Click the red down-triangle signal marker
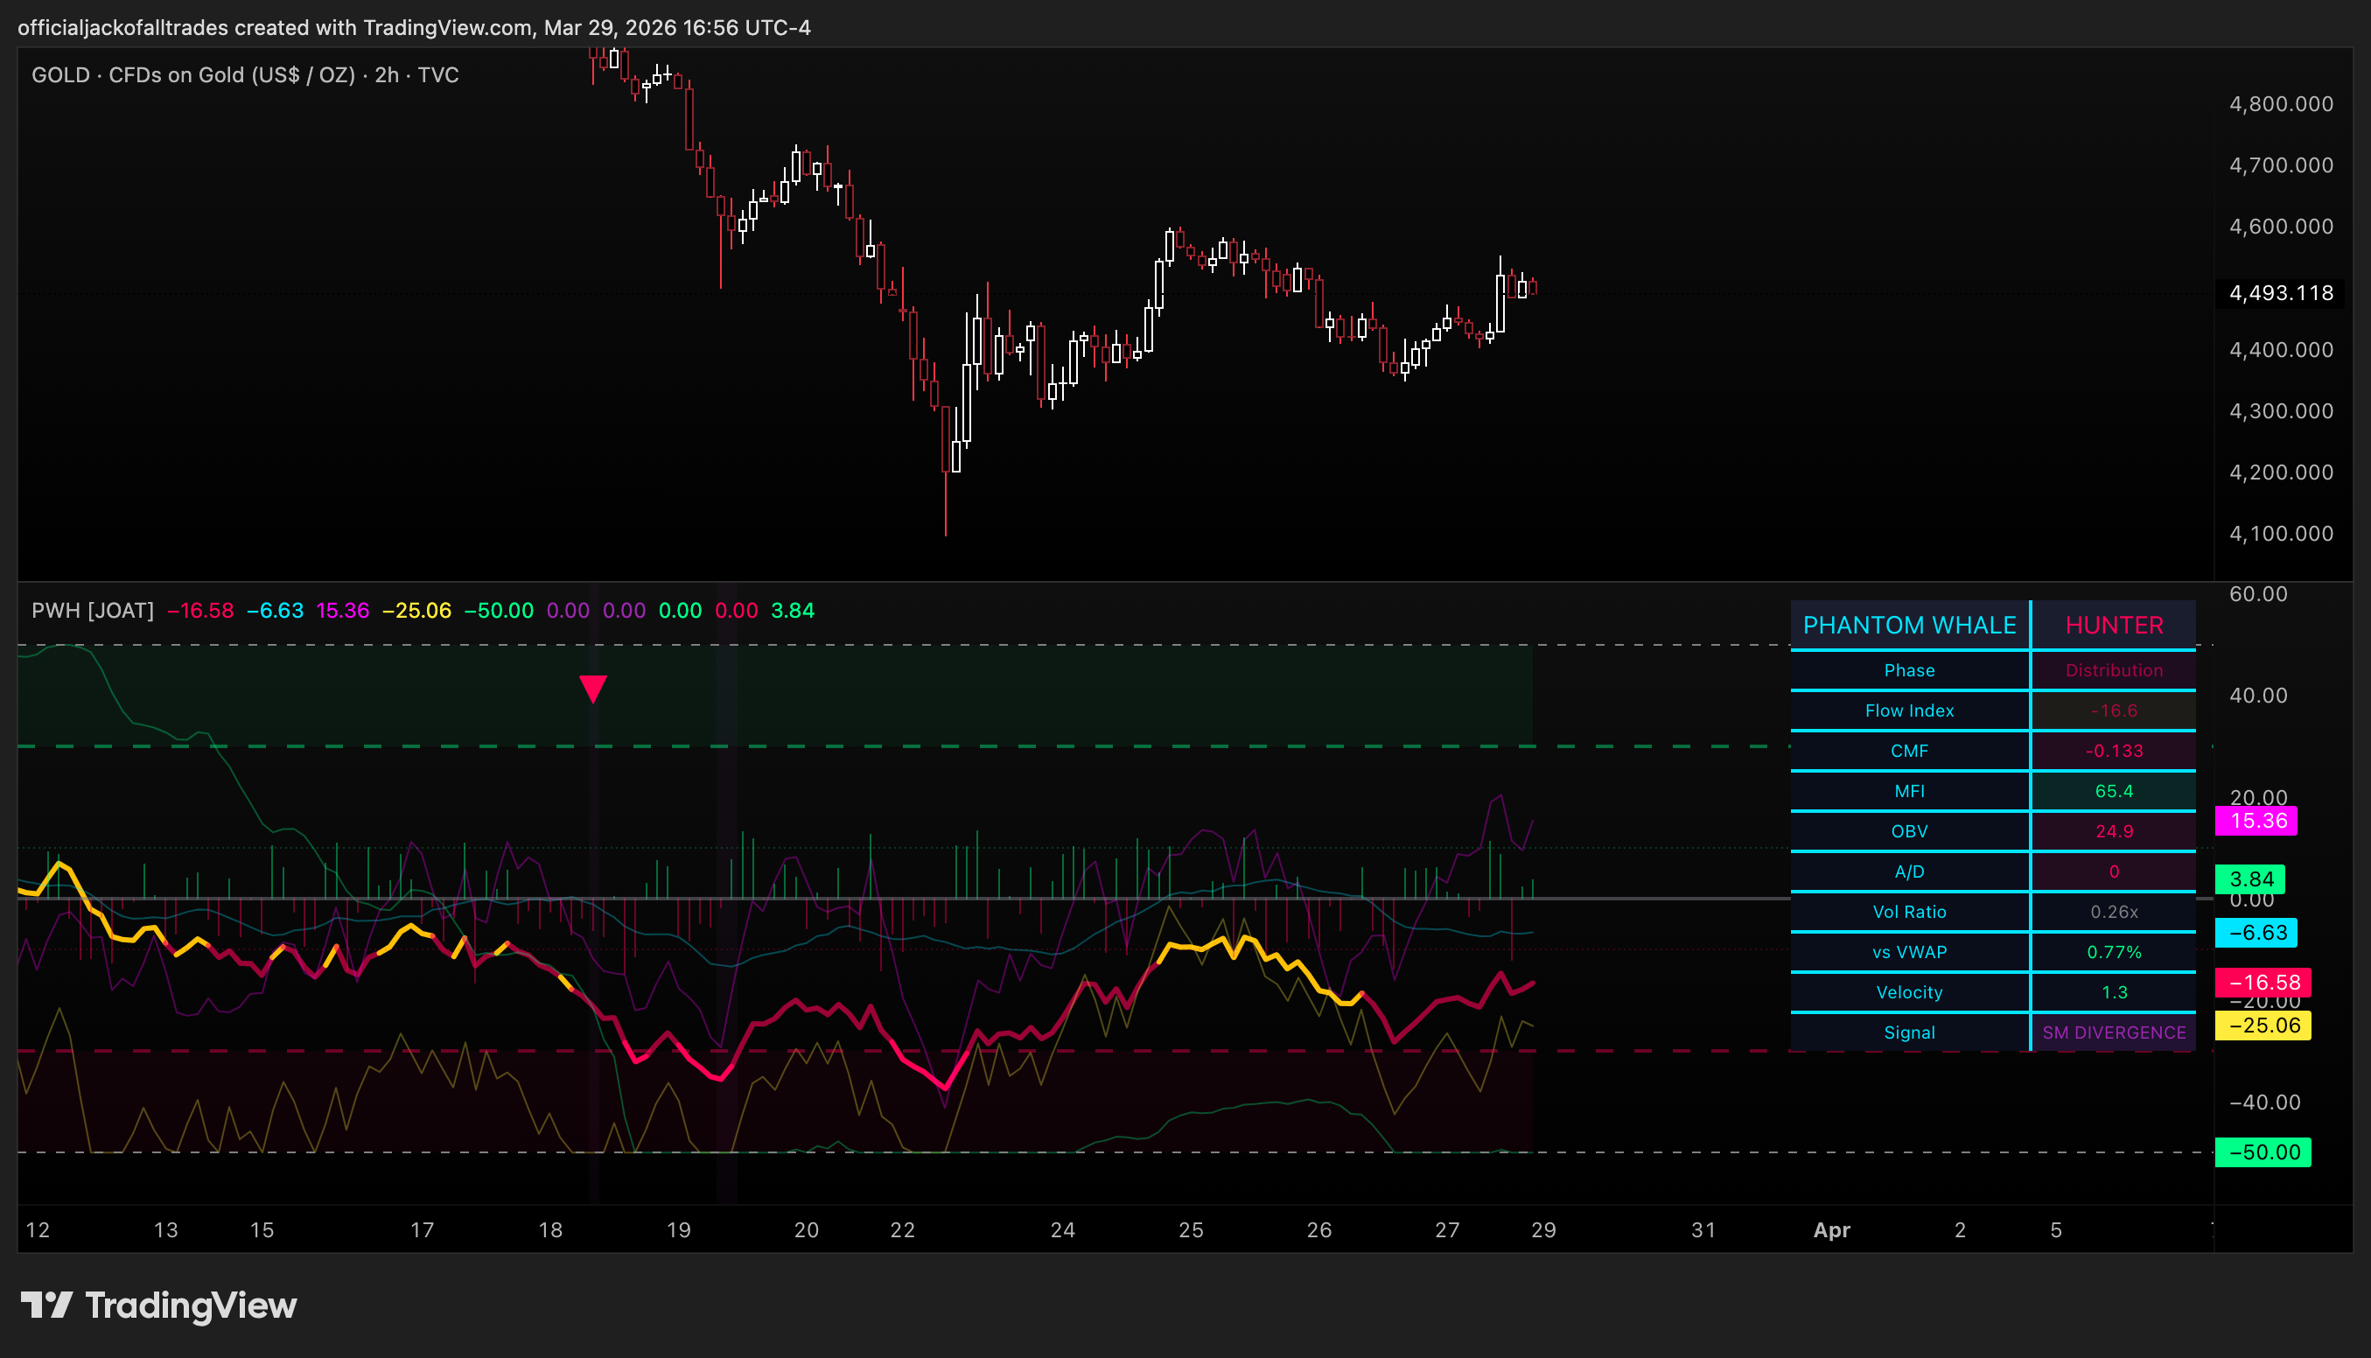The height and width of the screenshot is (1358, 2371). click(x=593, y=689)
